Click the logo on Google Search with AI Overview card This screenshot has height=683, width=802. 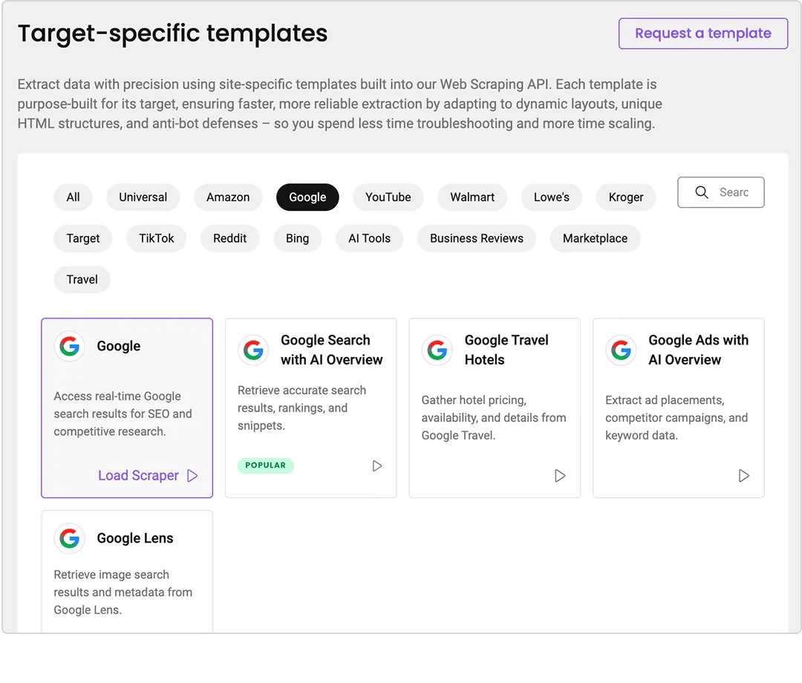(x=253, y=350)
